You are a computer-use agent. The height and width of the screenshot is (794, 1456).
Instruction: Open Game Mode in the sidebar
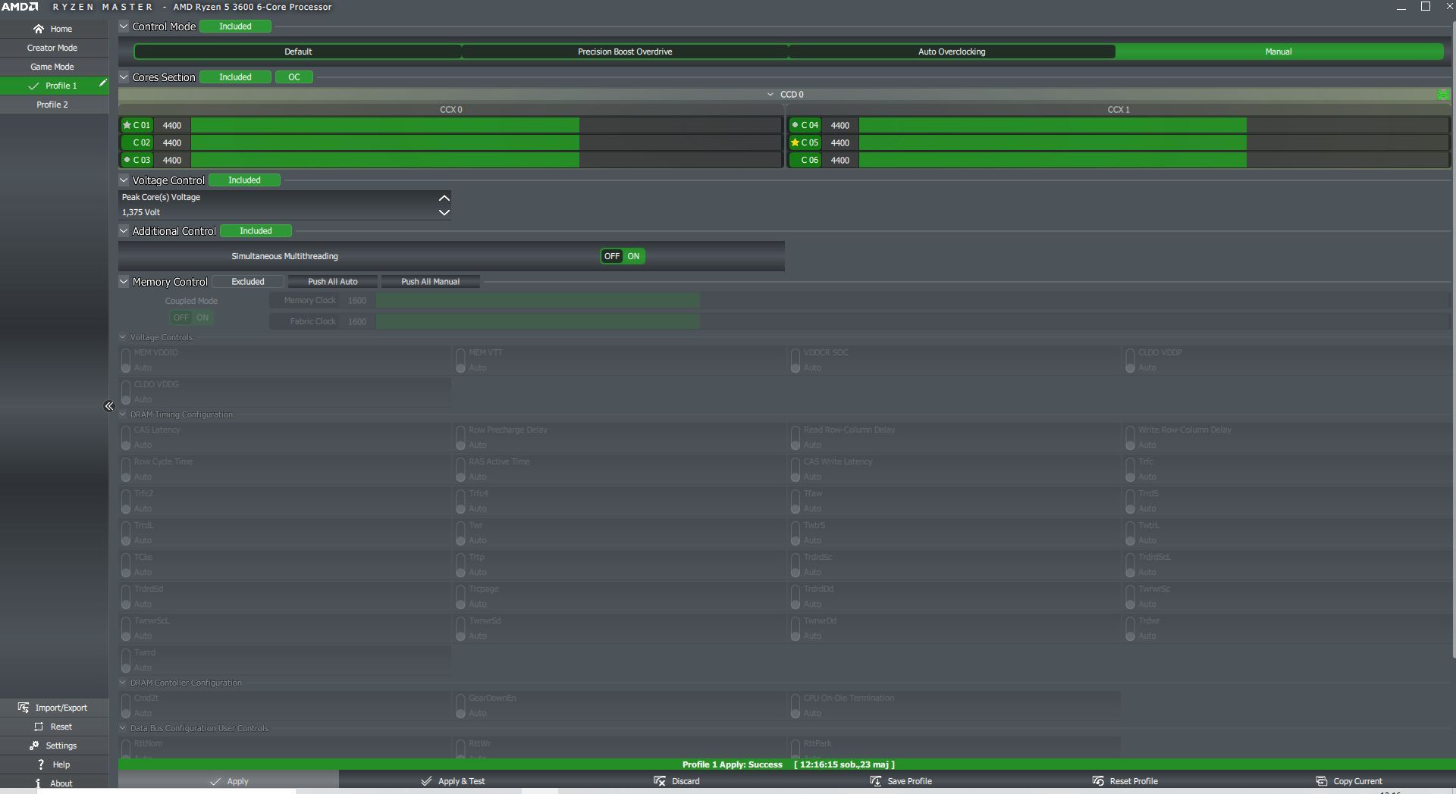54,67
